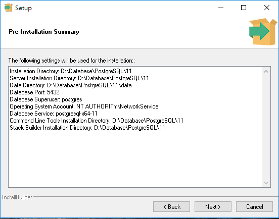
Task: Click the Pre Installation Summary heading
Action: [44, 32]
